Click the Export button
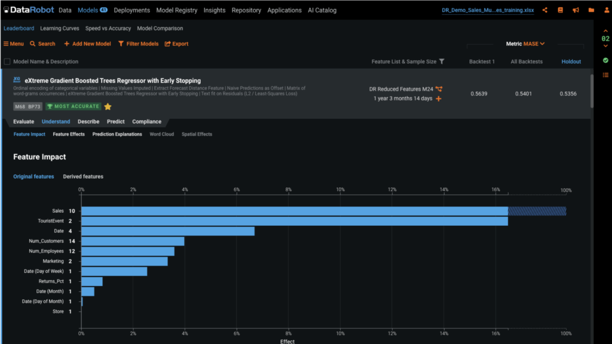 [176, 44]
